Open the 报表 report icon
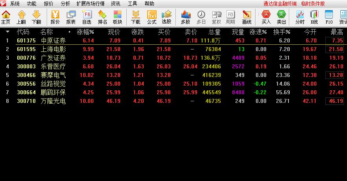Viewport: 347px width, 181px height. point(71,17)
